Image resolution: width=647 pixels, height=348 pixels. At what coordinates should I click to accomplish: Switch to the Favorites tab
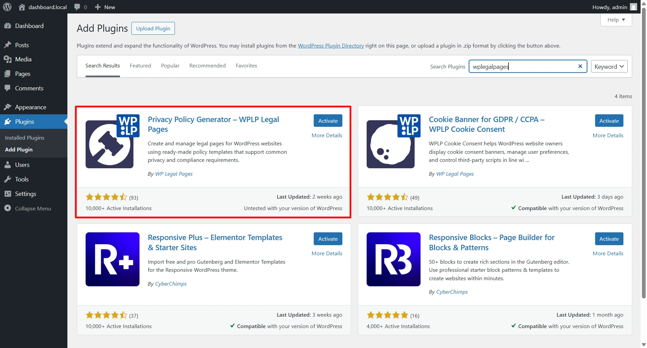coord(246,66)
